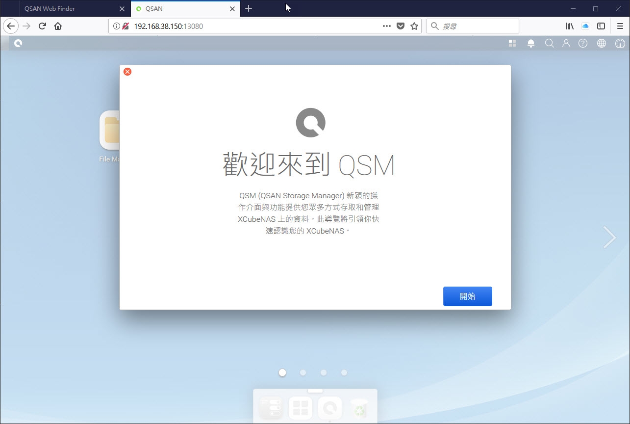Select the first tour page dot

click(x=282, y=372)
